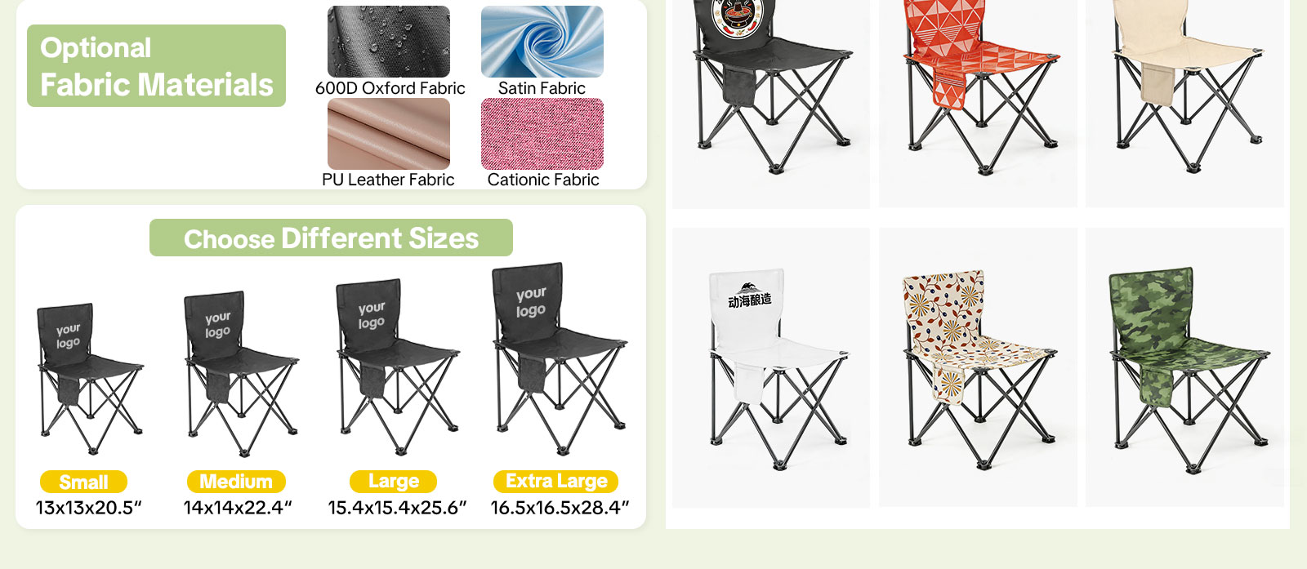
Task: Open the Small black chair image
Action: tap(90, 380)
